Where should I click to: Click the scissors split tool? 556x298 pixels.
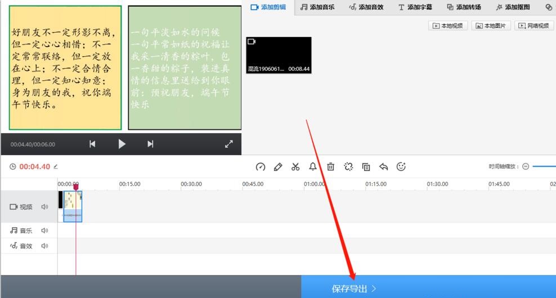(295, 167)
